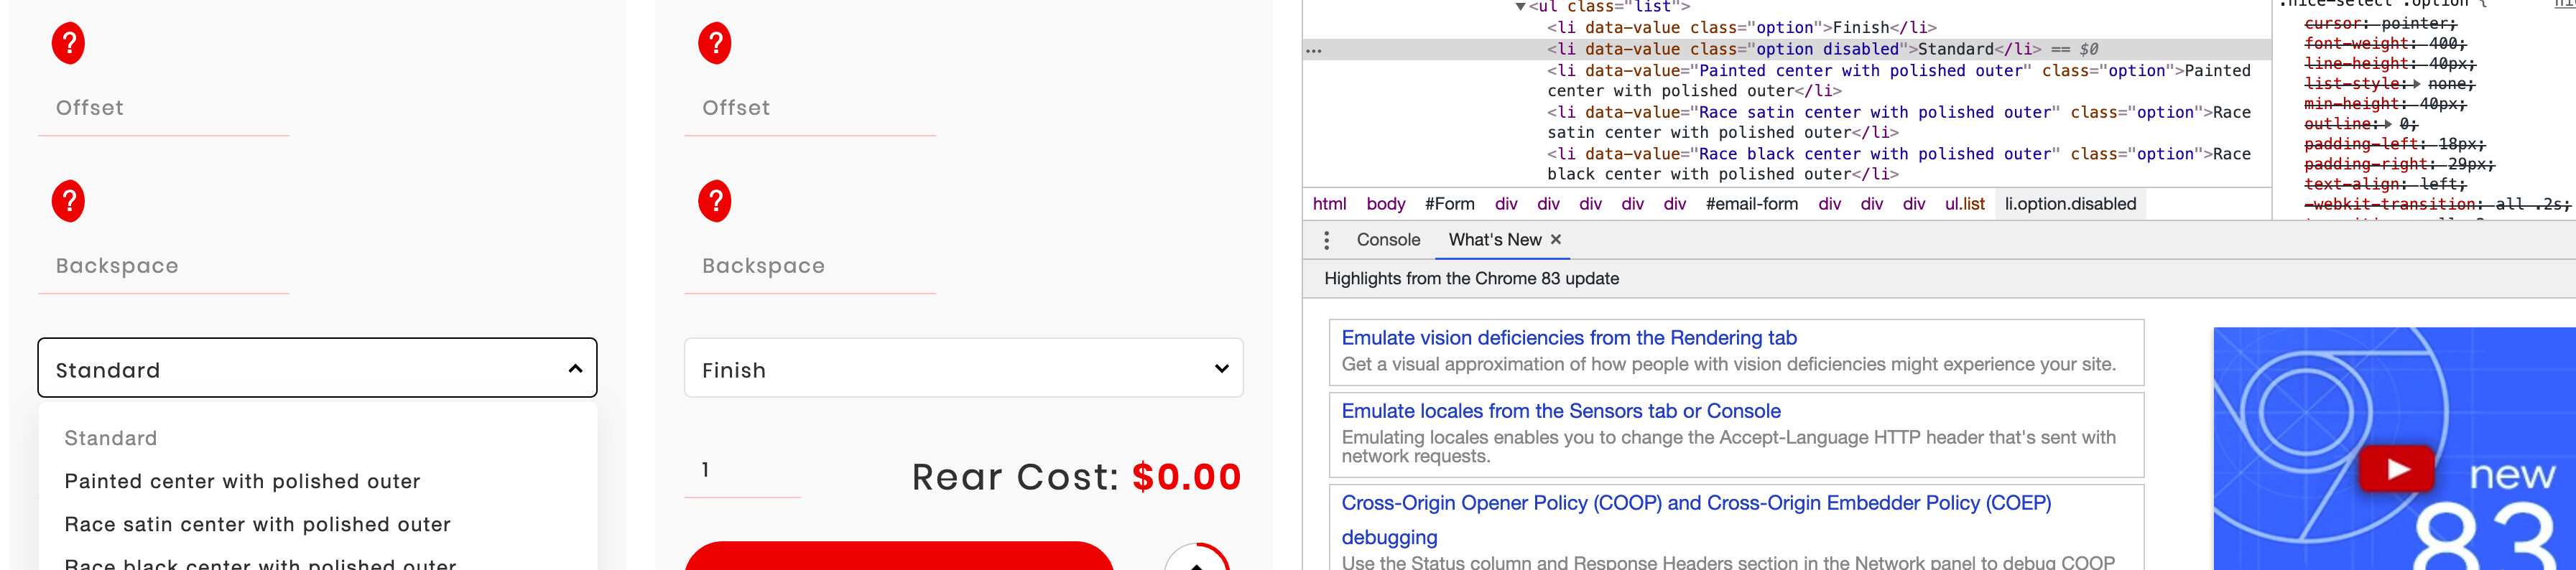Open Emulate locales from the Sensors tab link

click(x=1561, y=411)
